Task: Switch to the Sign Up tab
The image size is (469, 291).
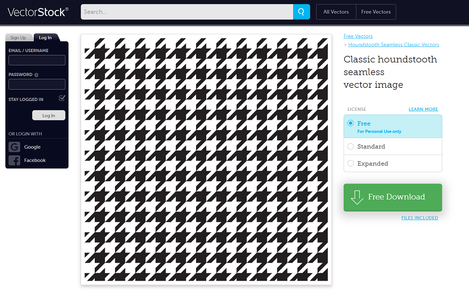Action: [18, 38]
